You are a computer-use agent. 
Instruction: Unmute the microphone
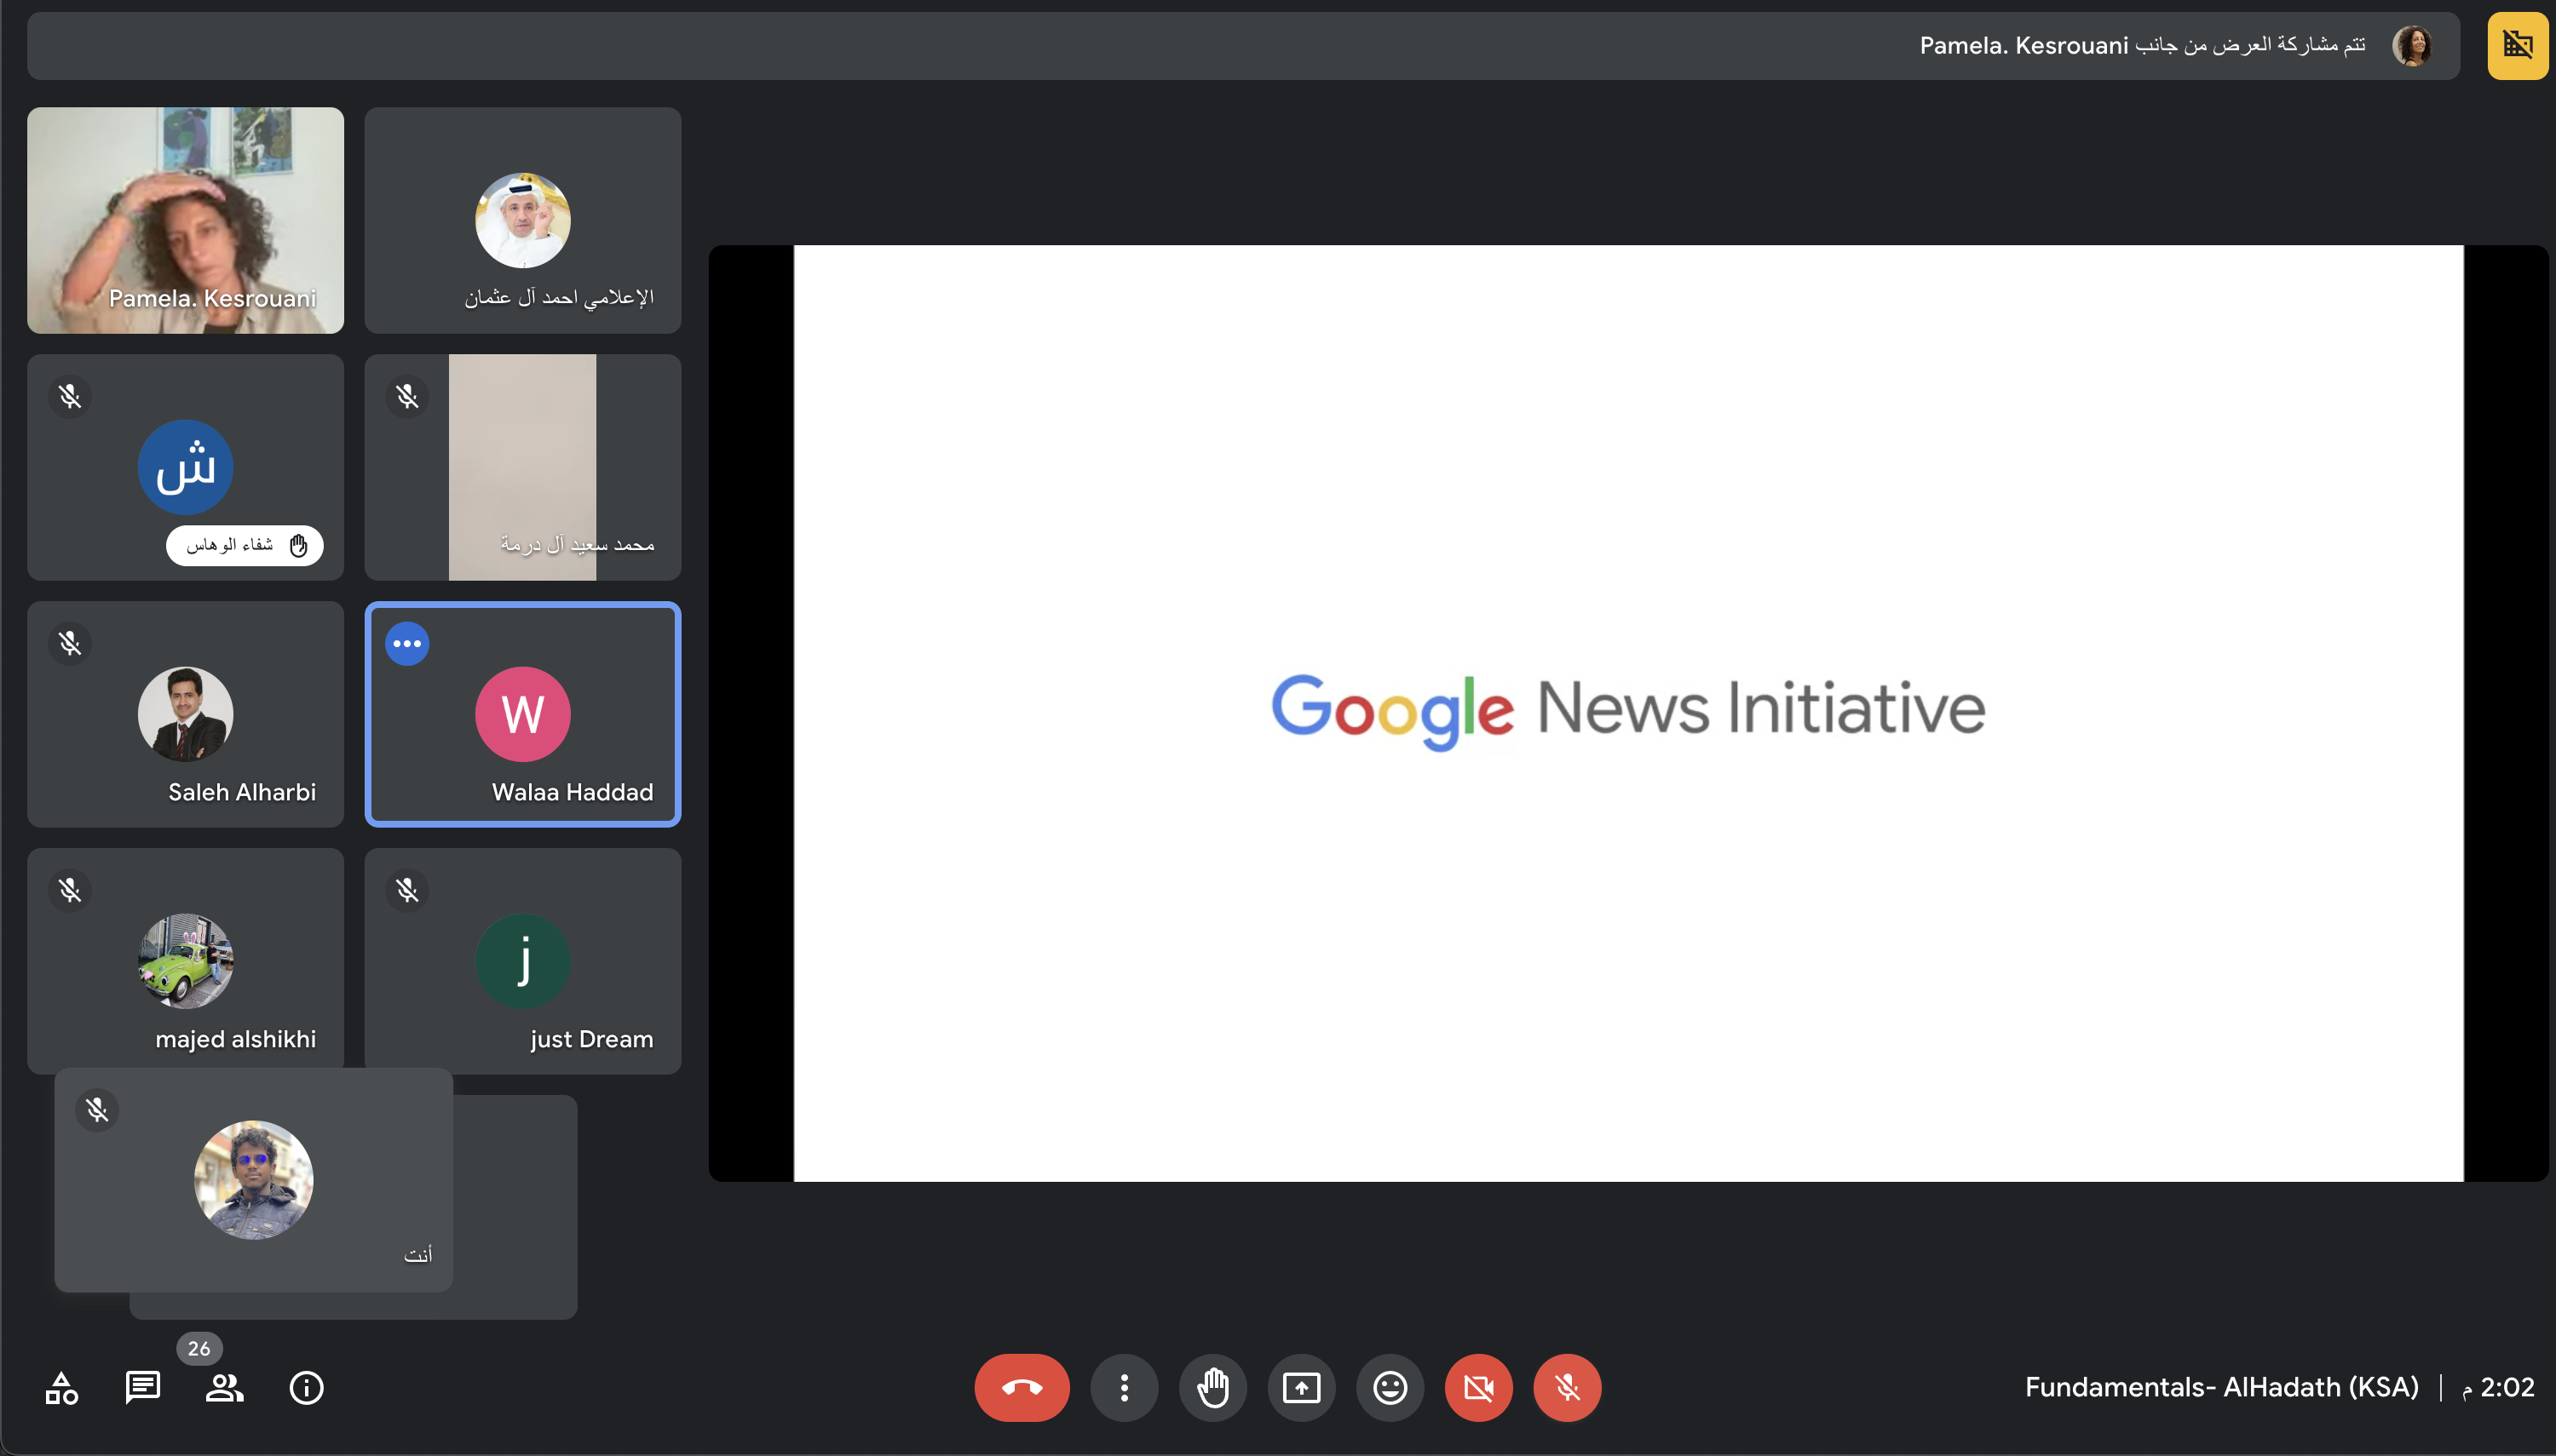click(x=1567, y=1387)
